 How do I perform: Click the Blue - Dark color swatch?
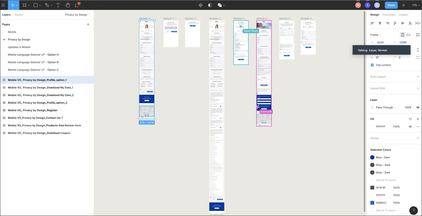tap(372, 157)
